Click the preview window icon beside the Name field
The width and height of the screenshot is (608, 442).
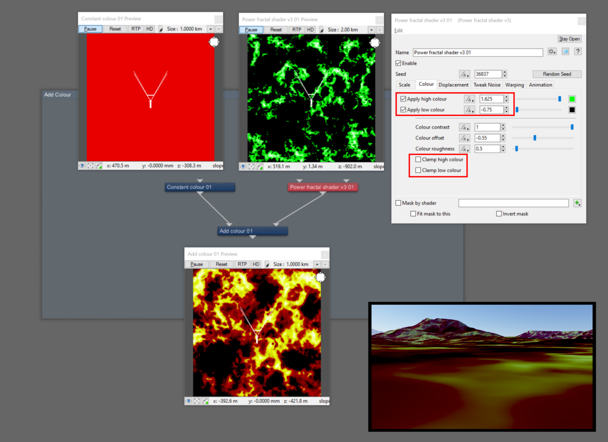click(565, 52)
